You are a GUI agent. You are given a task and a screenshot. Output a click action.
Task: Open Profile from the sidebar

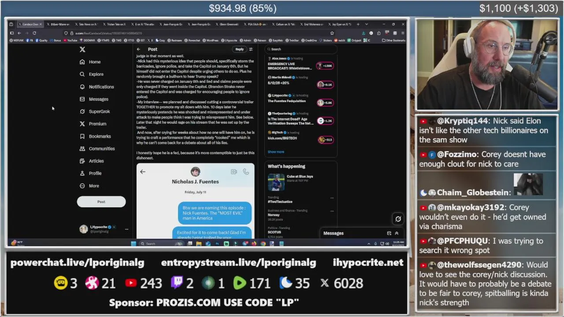tap(90, 173)
